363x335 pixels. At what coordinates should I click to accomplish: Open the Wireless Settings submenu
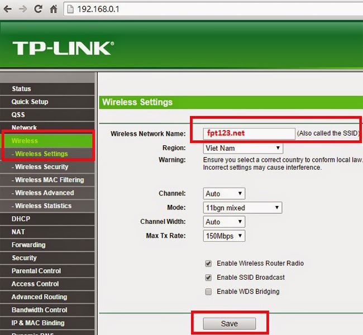click(x=47, y=154)
